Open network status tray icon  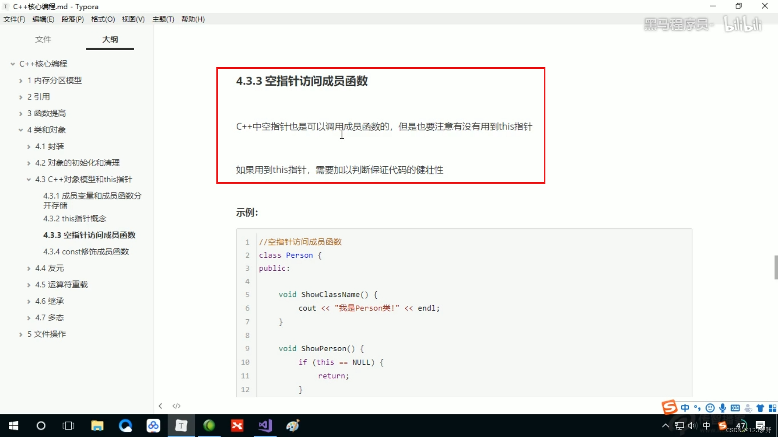click(679, 426)
